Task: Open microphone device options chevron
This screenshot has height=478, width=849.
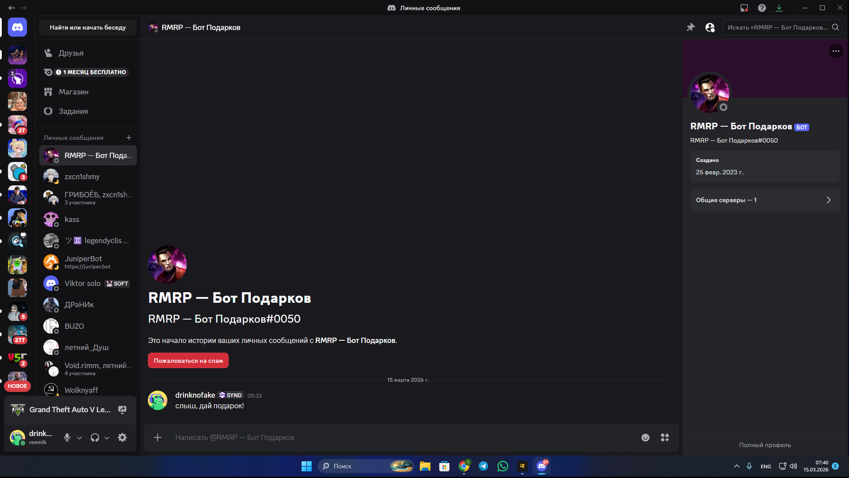Action: tap(79, 437)
